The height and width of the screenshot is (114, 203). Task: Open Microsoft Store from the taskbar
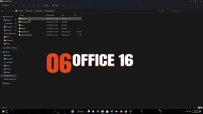107,111
